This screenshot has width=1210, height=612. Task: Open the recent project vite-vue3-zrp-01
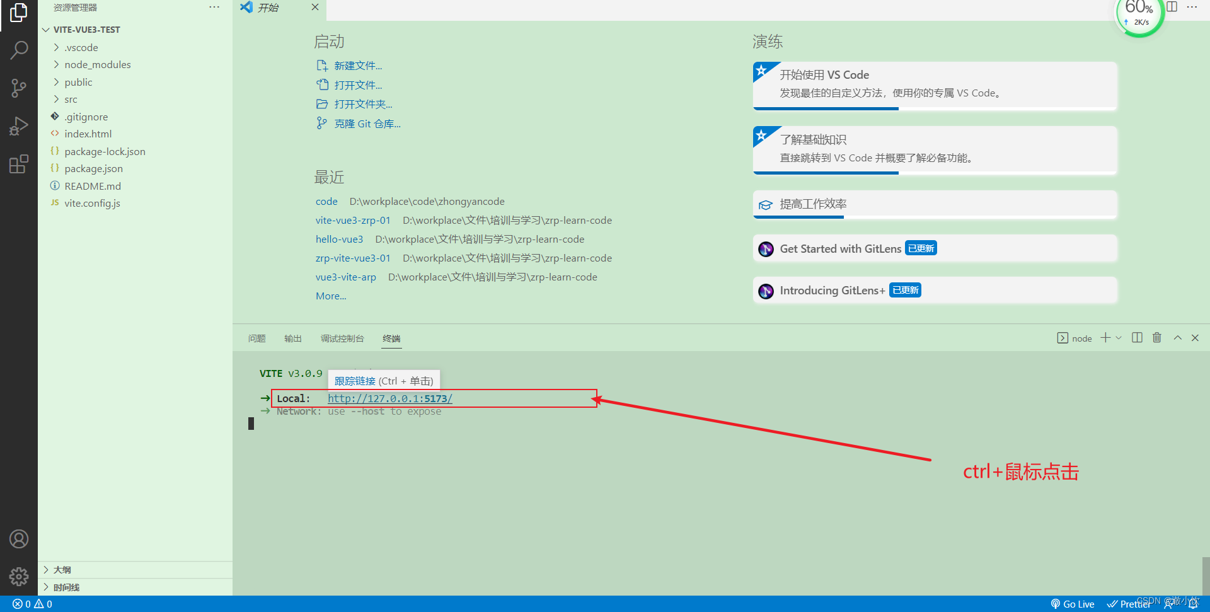click(353, 220)
